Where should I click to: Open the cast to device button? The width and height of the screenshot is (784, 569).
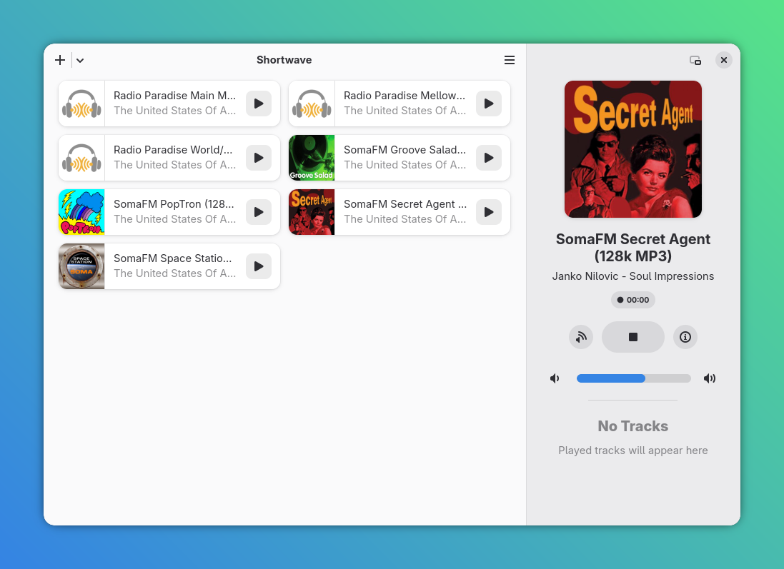click(580, 337)
